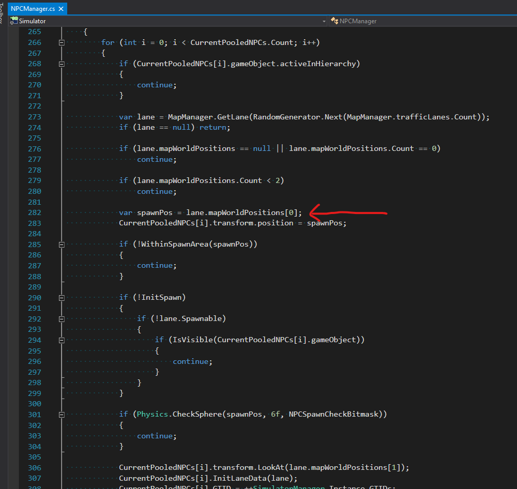Viewport: 517px width, 489px height.
Task: Click 'transform.position' on line 283
Action: coord(253,223)
